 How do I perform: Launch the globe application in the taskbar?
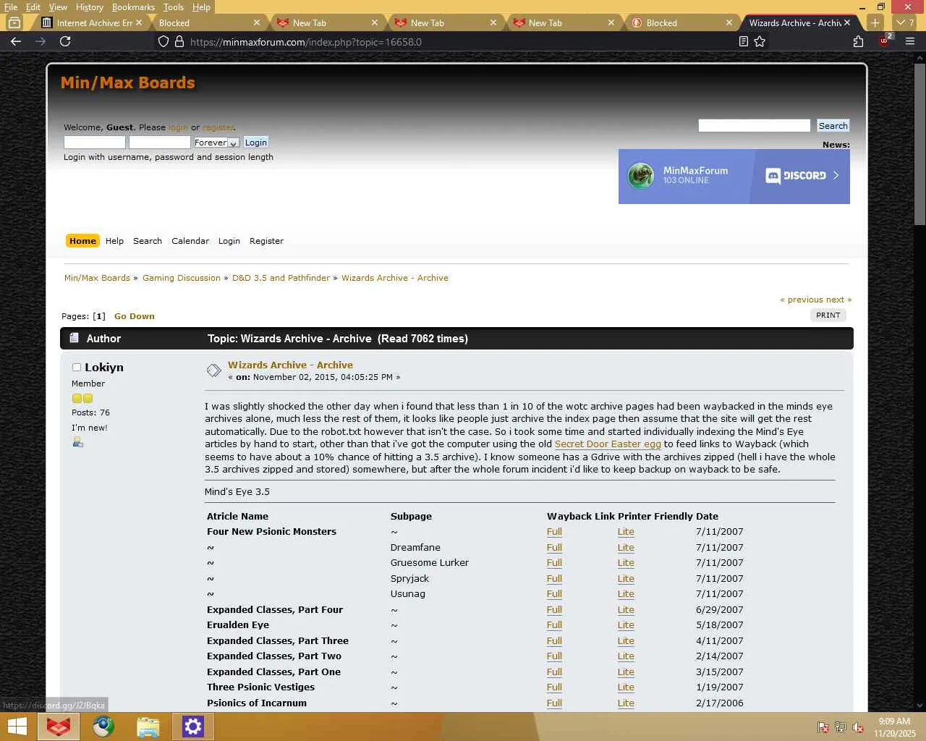(x=103, y=727)
